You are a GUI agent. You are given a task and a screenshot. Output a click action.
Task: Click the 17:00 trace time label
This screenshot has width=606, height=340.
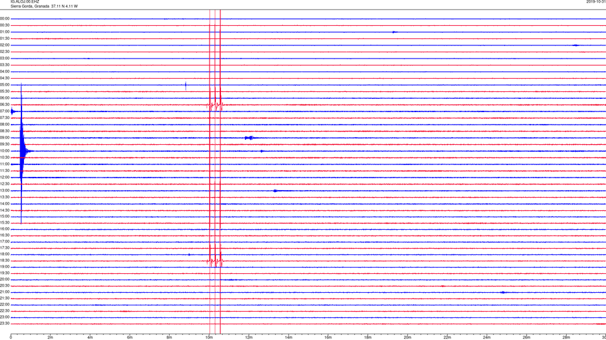pyautogui.click(x=4, y=242)
